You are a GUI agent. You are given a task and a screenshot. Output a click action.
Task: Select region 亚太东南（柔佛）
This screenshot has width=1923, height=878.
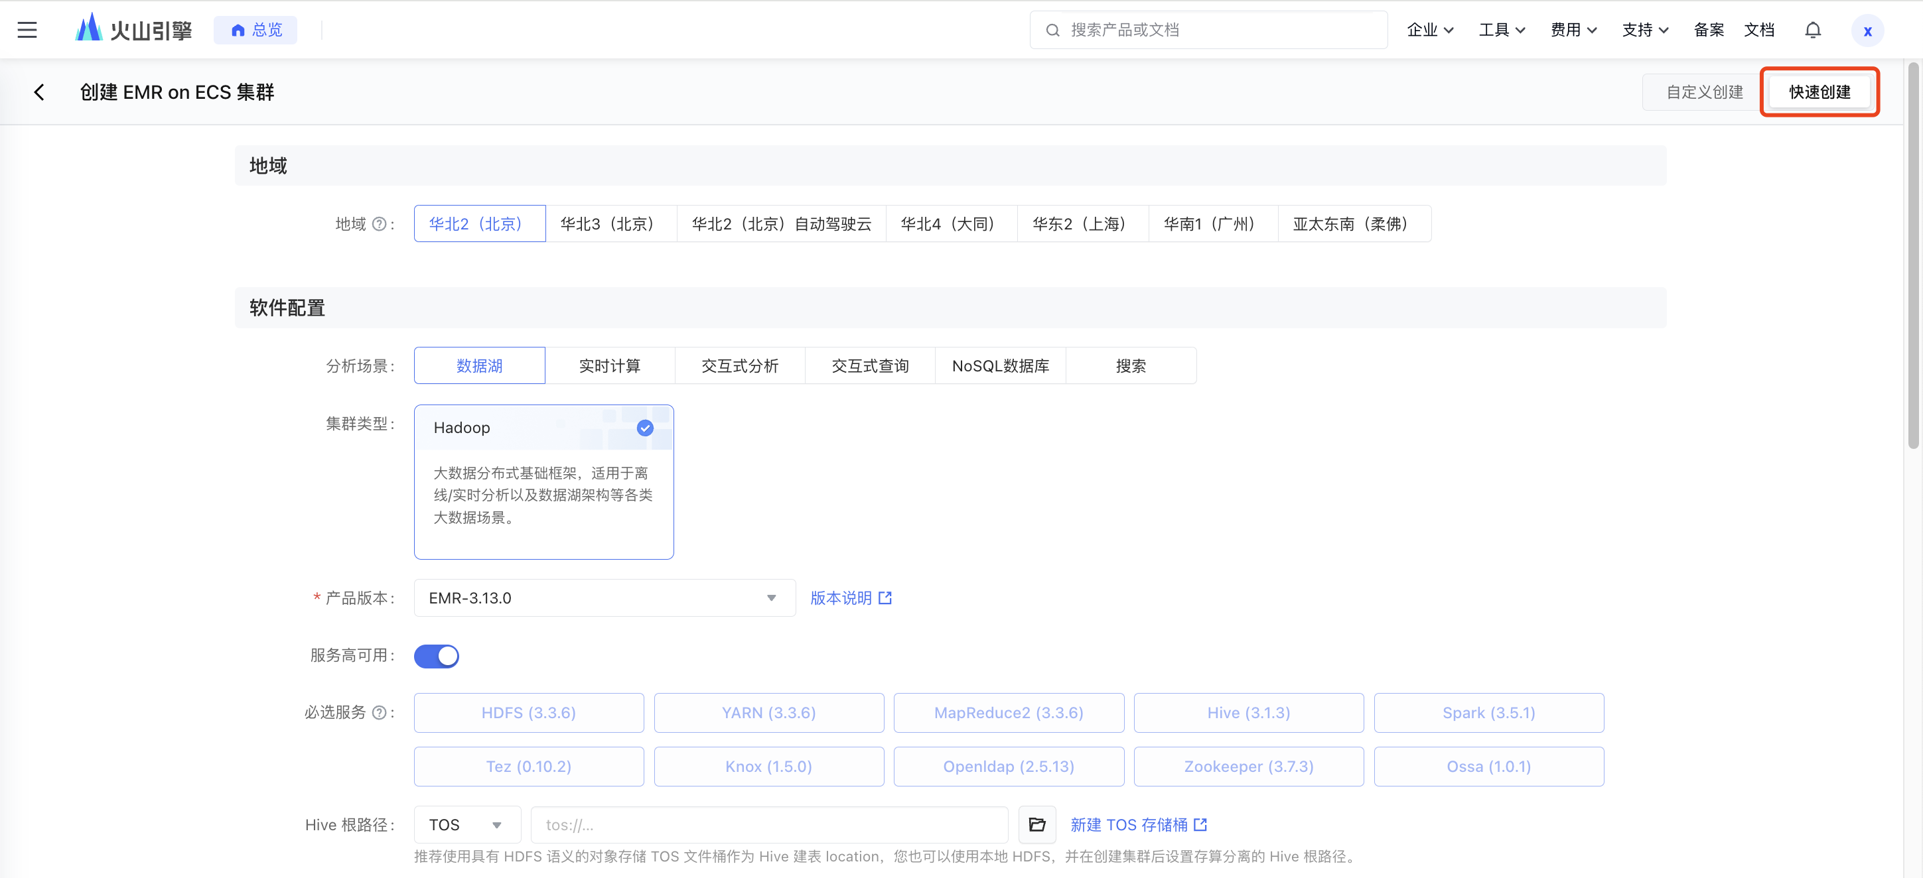point(1354,223)
